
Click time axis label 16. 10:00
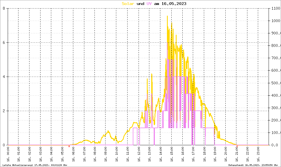pyautogui.click(x=117, y=154)
